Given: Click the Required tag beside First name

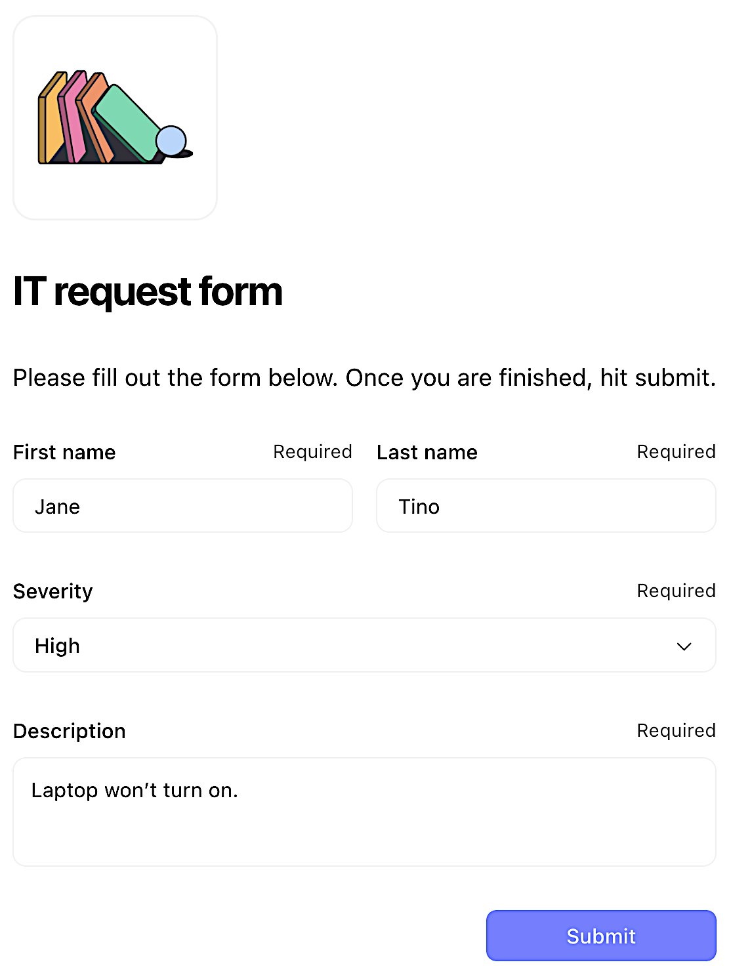Looking at the screenshot, I should pos(312,451).
